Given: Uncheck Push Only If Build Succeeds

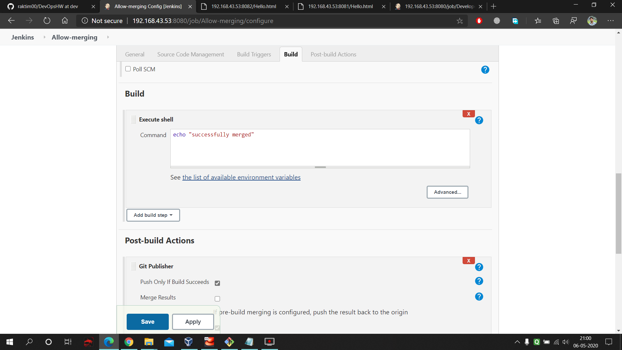Looking at the screenshot, I should point(217,283).
